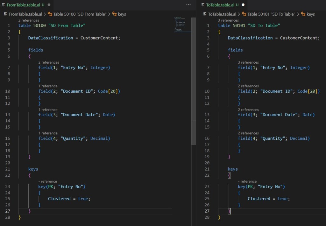Click the symbol icon beside Table 50101 breadcrumb
Screen dimensions: 326x226
244,14
